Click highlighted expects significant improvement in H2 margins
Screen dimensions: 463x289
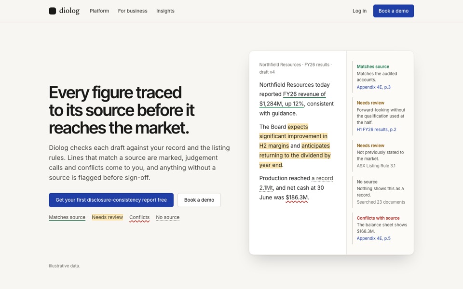pos(293,136)
